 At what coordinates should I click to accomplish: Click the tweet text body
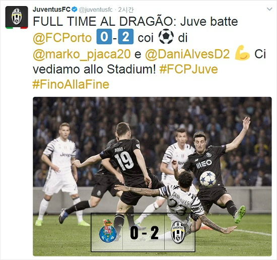tap(149, 53)
